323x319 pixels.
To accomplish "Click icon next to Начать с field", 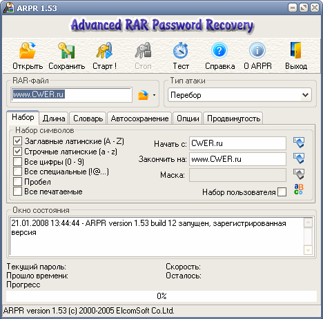I will 299,143.
